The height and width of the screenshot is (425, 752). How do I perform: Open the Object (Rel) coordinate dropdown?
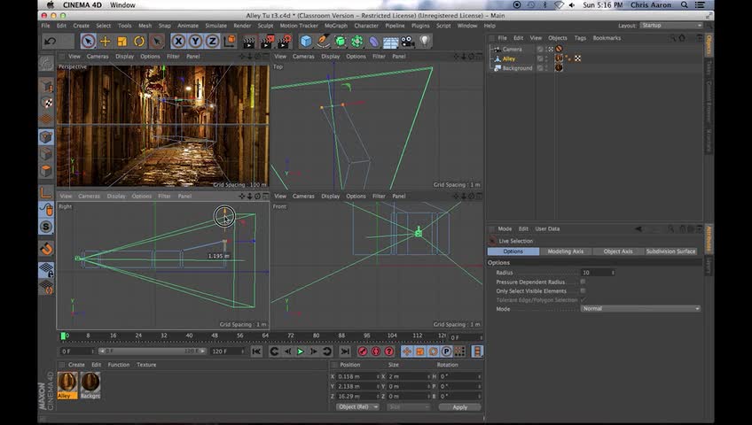(x=357, y=407)
